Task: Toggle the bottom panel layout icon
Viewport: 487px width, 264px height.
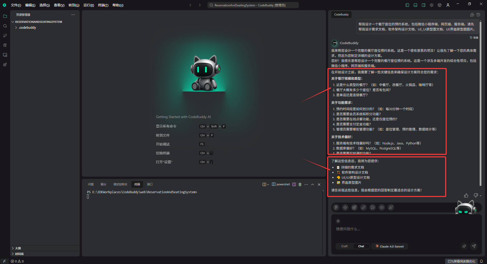Action: tap(415, 5)
